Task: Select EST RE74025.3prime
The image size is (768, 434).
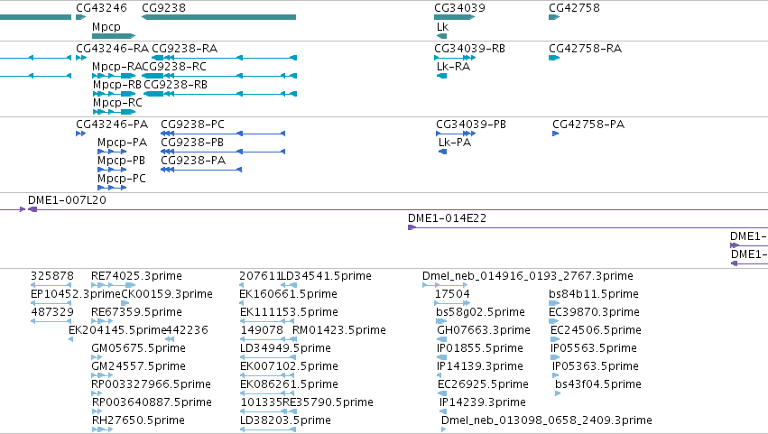Action: pos(136,276)
